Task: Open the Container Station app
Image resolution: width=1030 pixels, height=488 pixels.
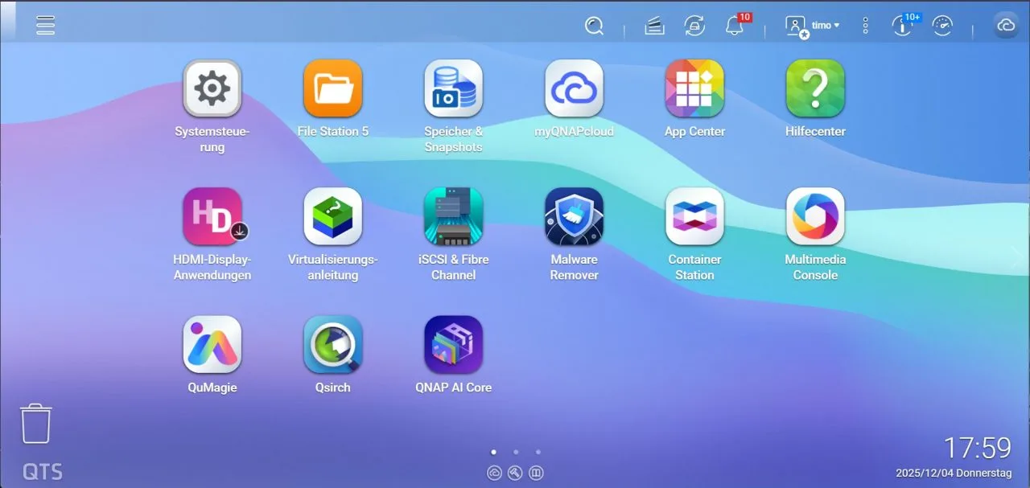Action: point(694,217)
